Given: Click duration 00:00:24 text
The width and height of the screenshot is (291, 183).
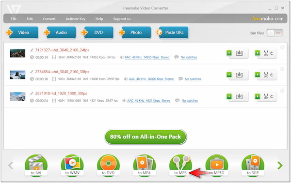Looking at the screenshot, I should click(x=42, y=101).
